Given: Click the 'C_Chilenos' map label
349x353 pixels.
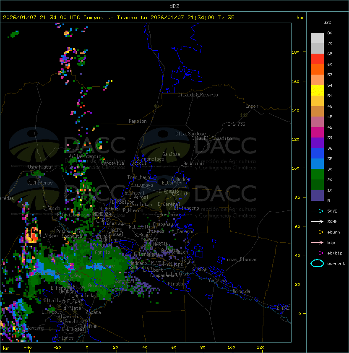Looking at the screenshot, I should tap(40, 183).
